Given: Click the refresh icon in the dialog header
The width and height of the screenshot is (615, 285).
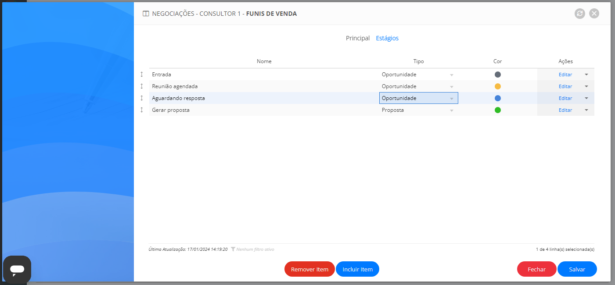Looking at the screenshot, I should tap(580, 13).
